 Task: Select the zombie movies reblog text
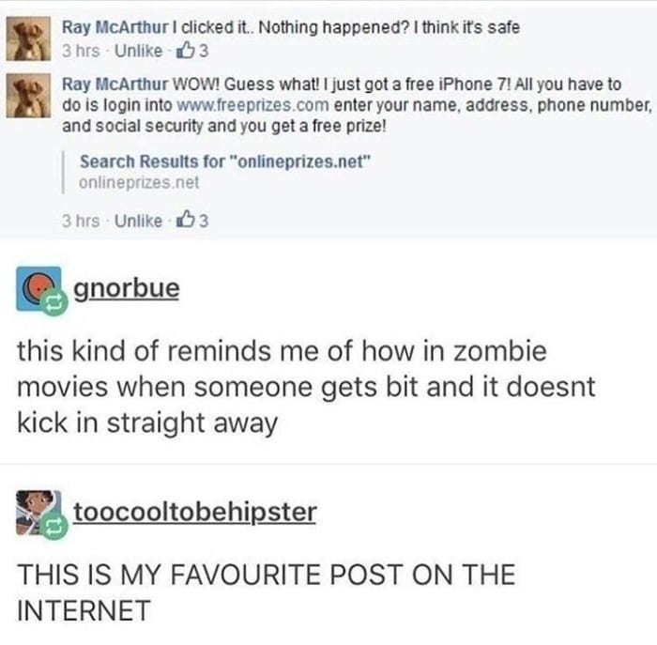pos(306,387)
